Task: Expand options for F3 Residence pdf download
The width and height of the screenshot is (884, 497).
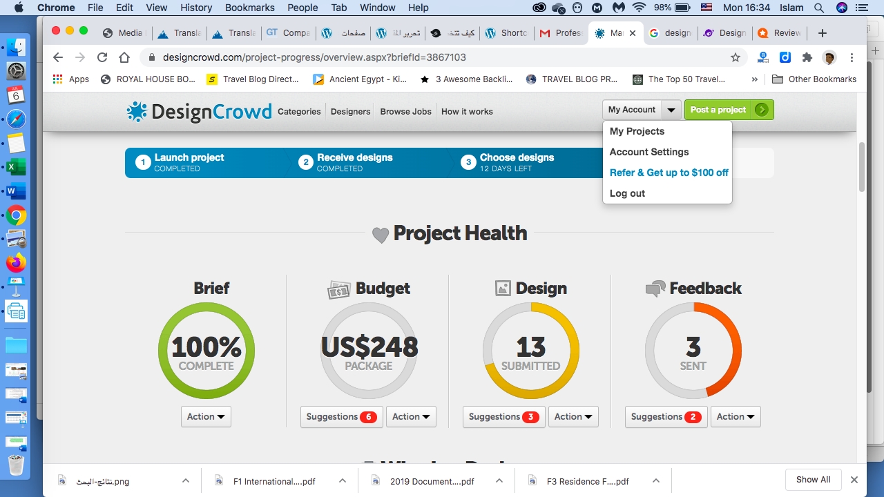Action: pos(656,480)
